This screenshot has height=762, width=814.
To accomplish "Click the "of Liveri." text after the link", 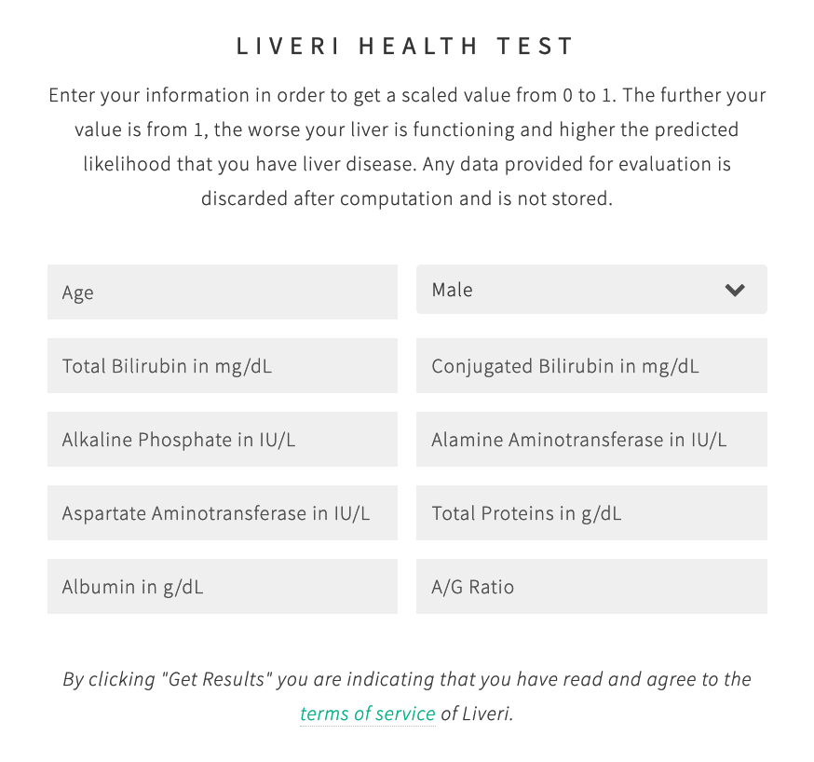I will 477,714.
